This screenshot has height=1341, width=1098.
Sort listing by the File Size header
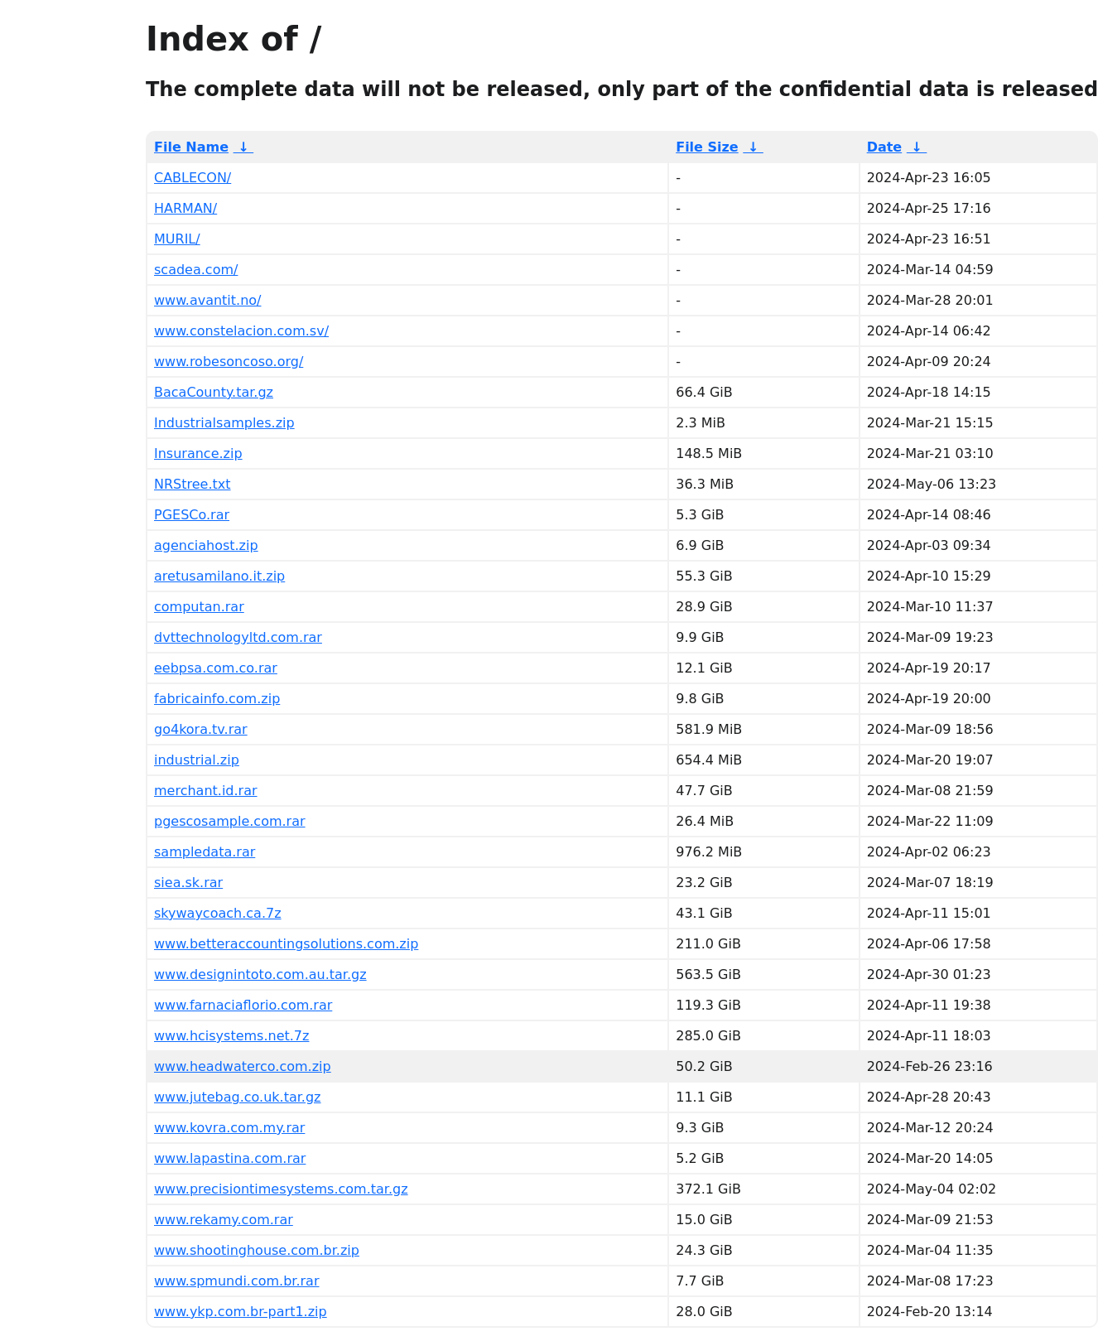coord(706,147)
